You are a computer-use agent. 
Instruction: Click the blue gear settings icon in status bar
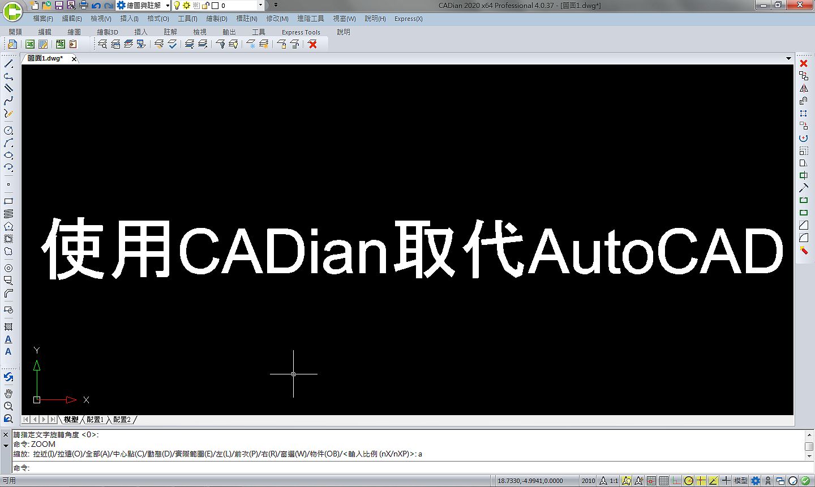pos(756,481)
